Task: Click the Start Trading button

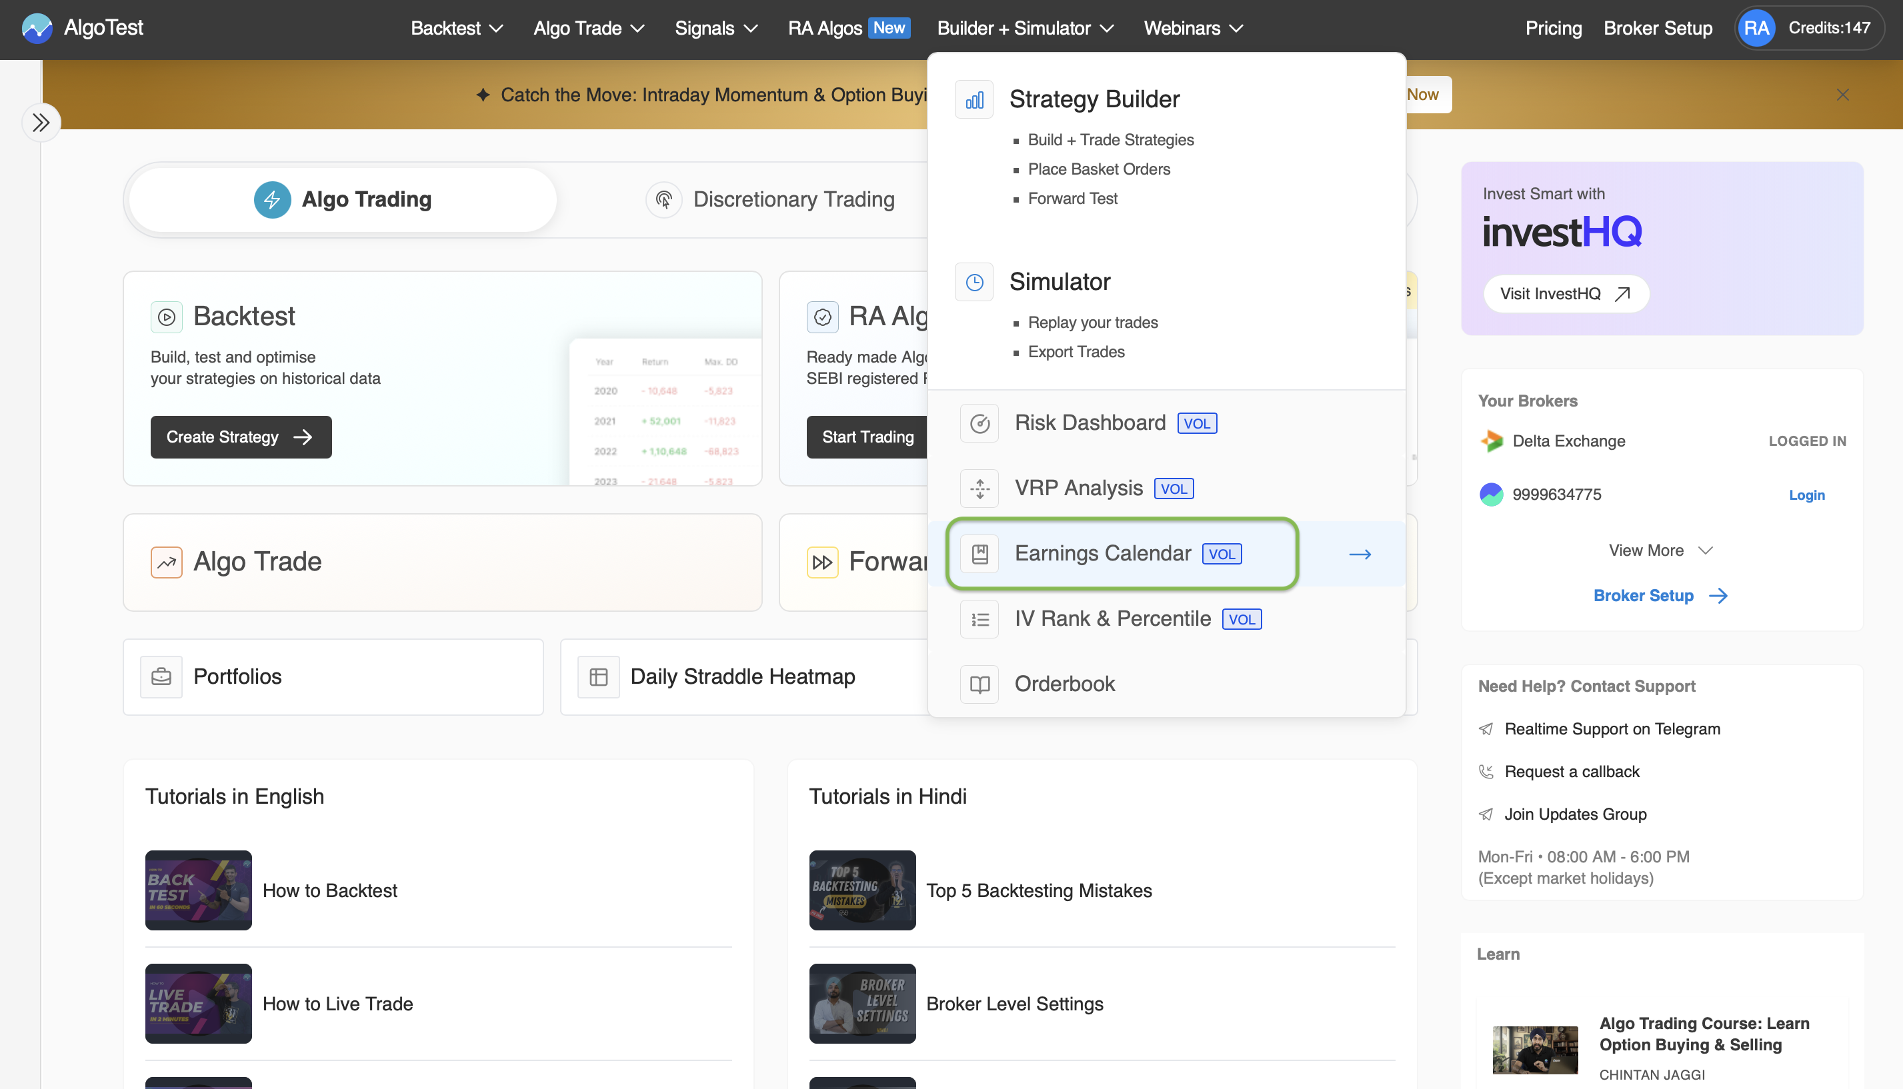Action: [x=867, y=437]
